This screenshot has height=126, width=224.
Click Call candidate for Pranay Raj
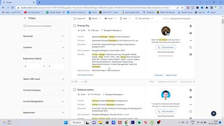[166, 47]
